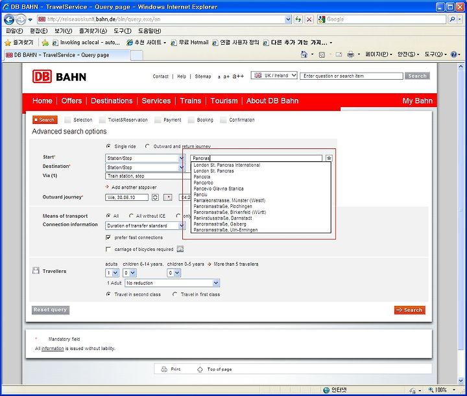This screenshot has height=396, width=467.
Task: Click the Sitemap link
Action: coord(203,76)
